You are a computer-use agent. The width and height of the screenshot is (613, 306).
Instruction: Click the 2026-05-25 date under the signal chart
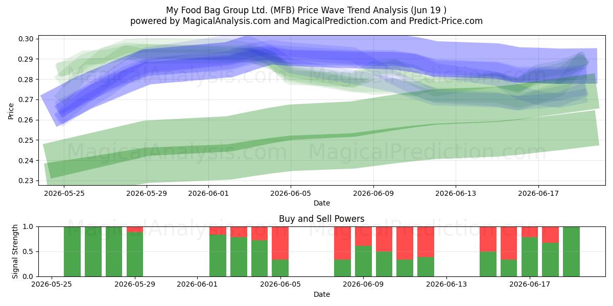coord(52,285)
